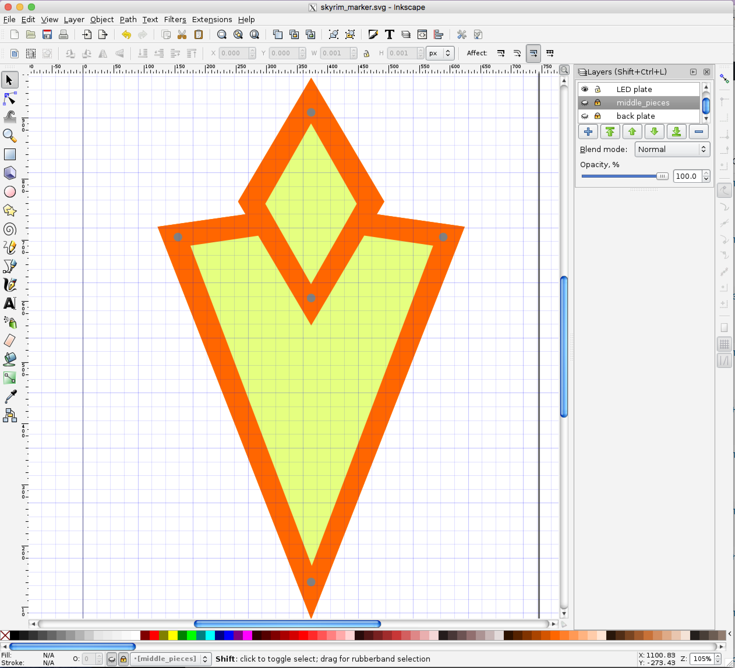Open the px units dropdown

(440, 53)
